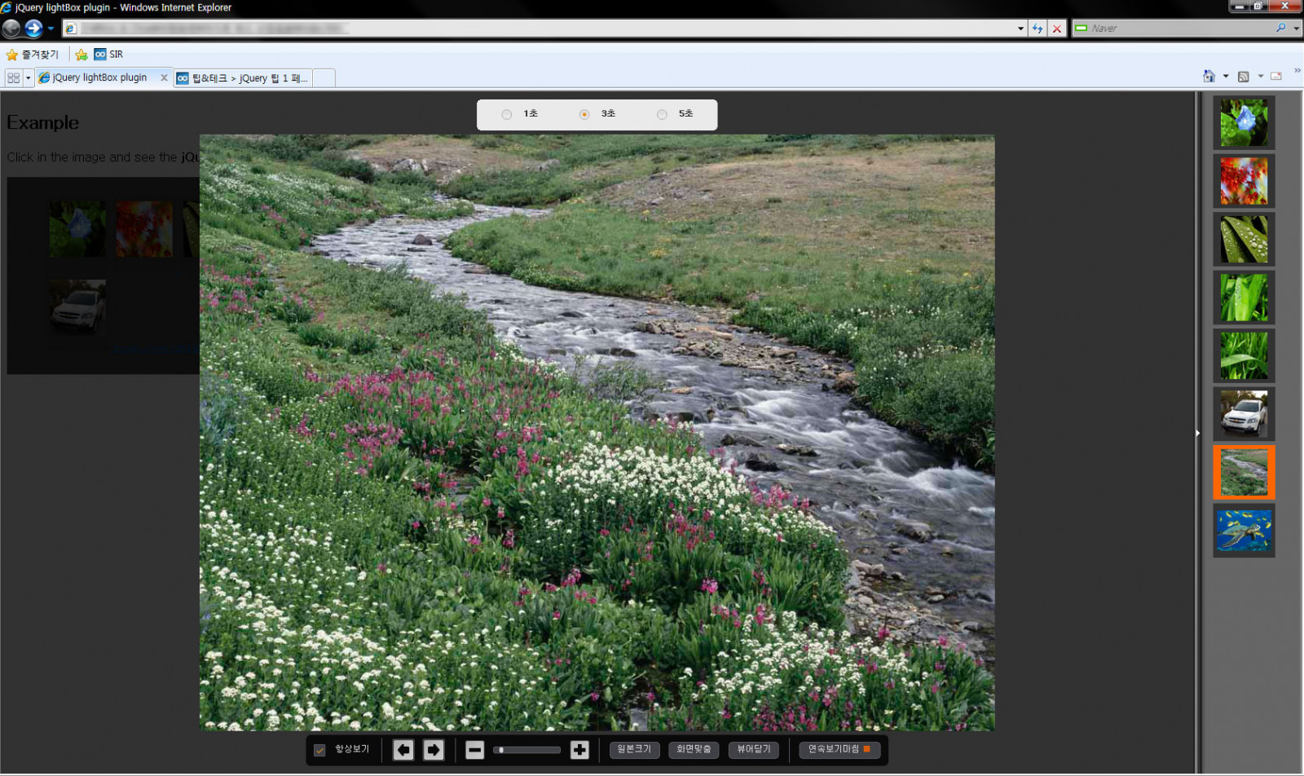Viewport: 1304px width, 776px height.
Task: Close the jQuery lightBox plugin tab
Action: [164, 77]
